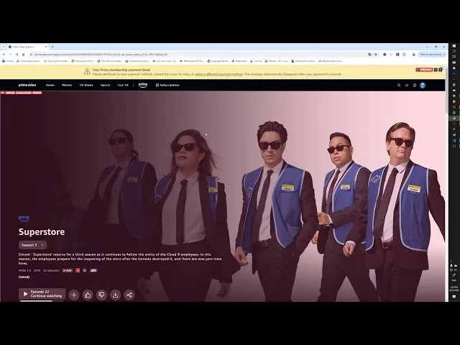
Task: Click the Superstore title heading
Action: coord(42,231)
